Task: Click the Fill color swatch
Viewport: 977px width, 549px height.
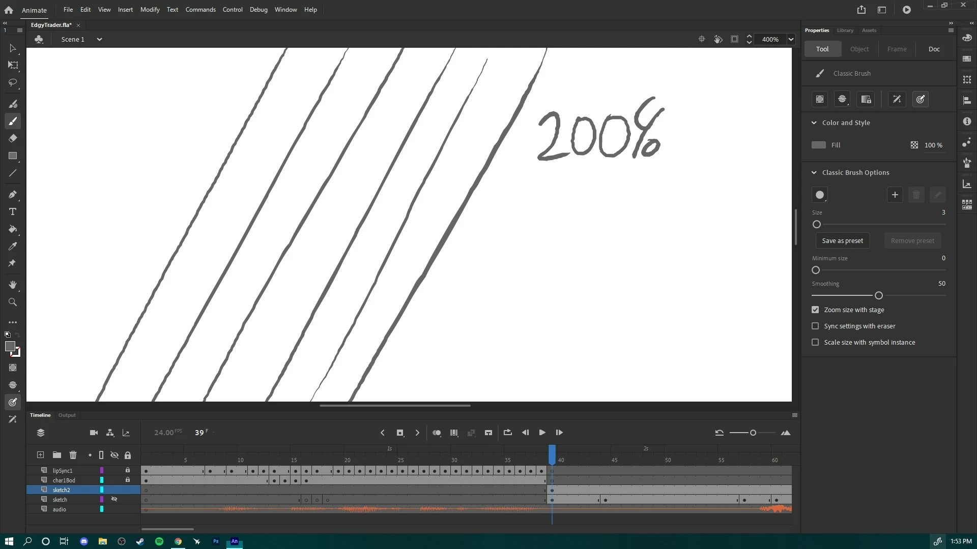Action: point(818,145)
